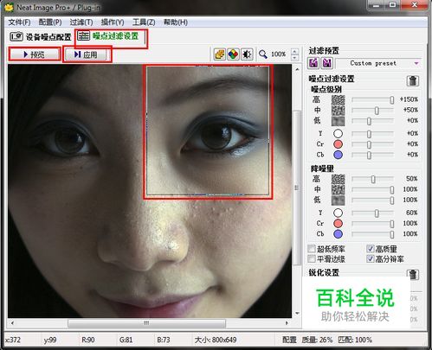
Task: Click the 噪点级别 Cr red circle icon
Action: coord(338,144)
